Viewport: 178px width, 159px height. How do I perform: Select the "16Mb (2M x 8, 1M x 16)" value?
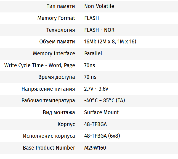point(110,42)
